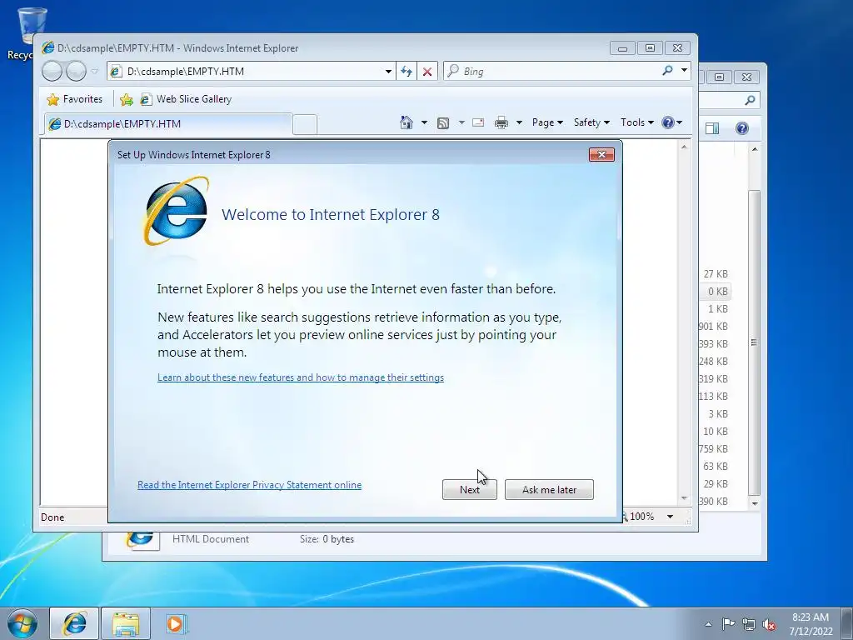Click Explorer window scroll down arrow

tap(755, 503)
